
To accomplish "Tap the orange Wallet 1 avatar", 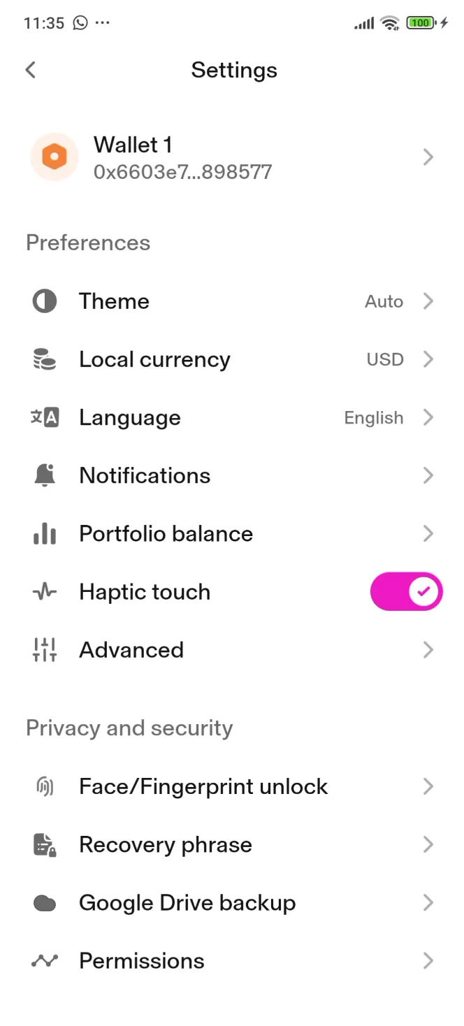I will coord(54,157).
